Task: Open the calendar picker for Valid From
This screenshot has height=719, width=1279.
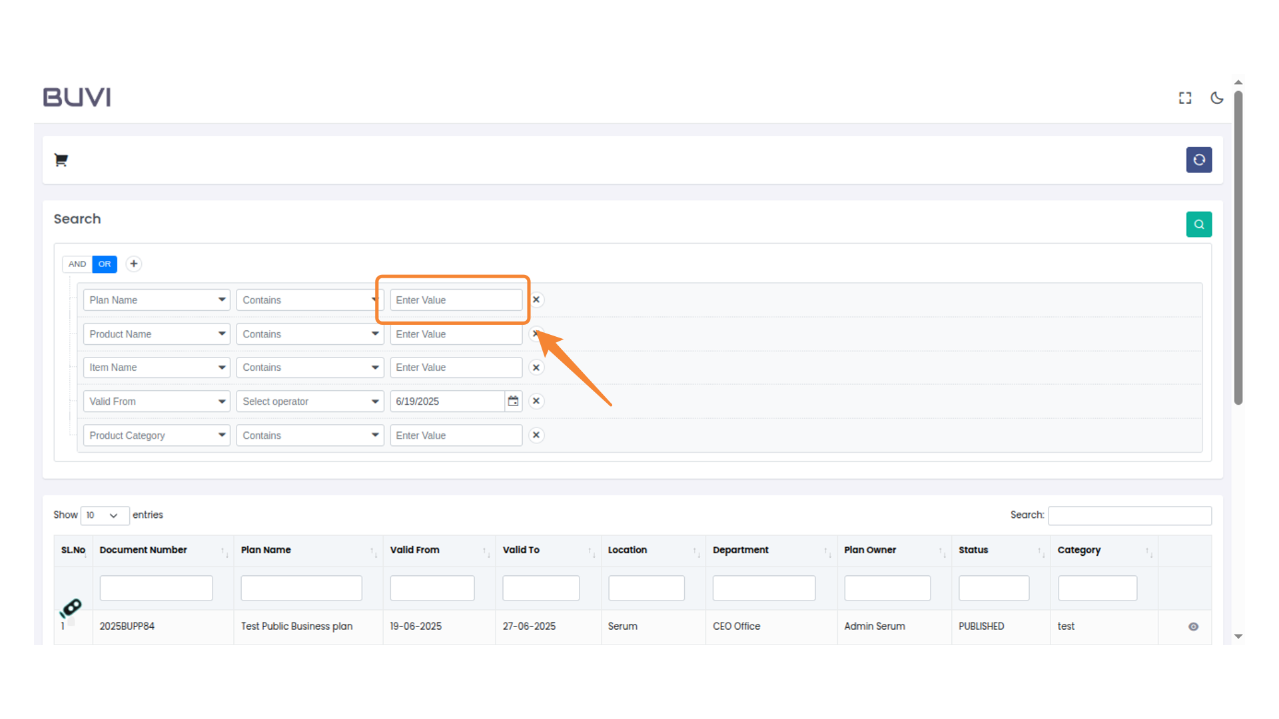Action: (x=513, y=401)
